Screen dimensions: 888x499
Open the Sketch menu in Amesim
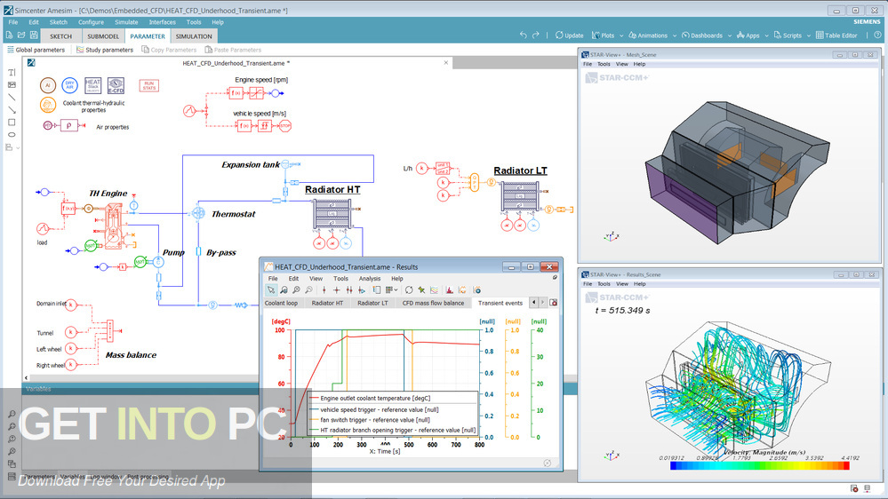click(x=59, y=22)
